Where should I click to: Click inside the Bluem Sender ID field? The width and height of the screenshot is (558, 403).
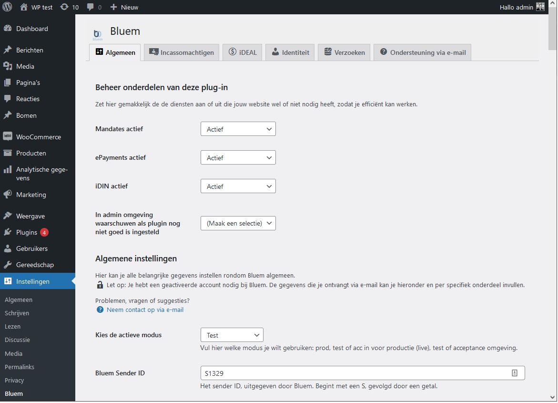tap(334, 373)
